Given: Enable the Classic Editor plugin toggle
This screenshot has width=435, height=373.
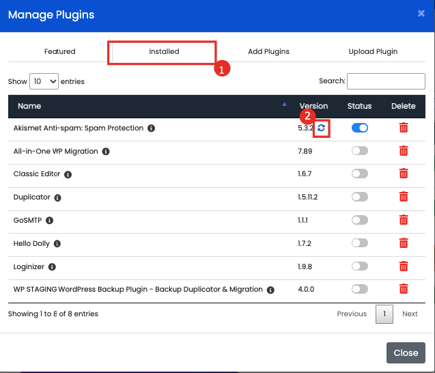Looking at the screenshot, I should 359,174.
